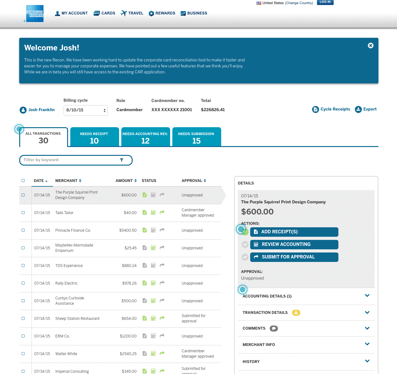Open the Billing cycle 8/10/15 dropdown
This screenshot has height=374, width=397.
(x=86, y=110)
